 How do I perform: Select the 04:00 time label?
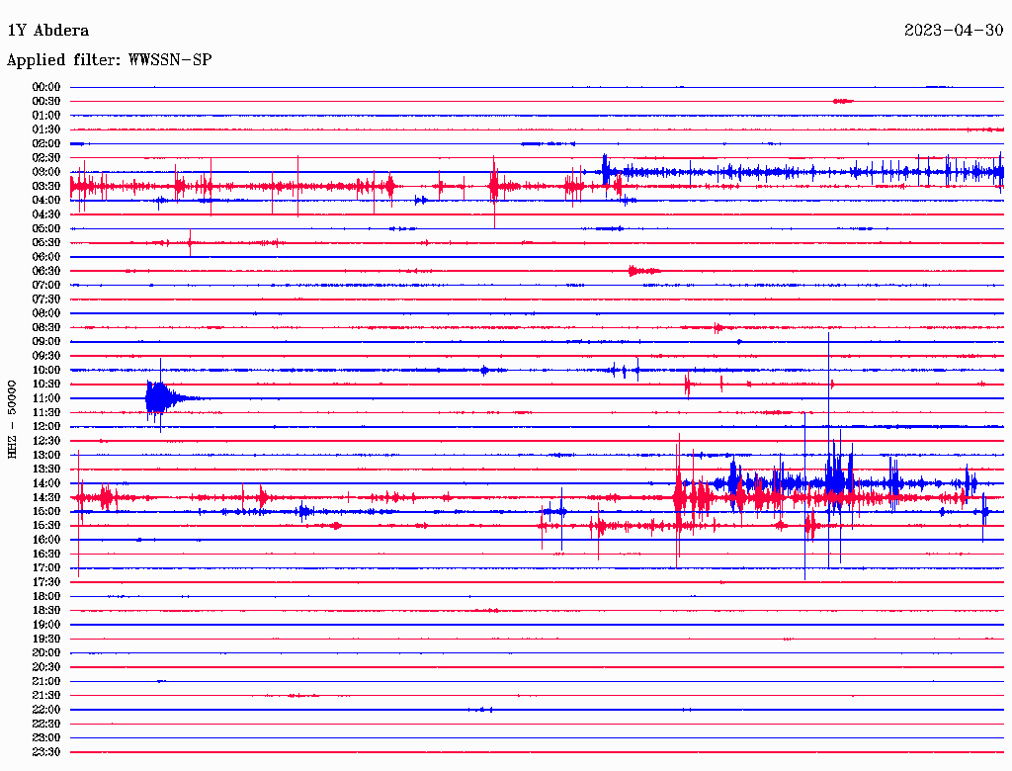[x=46, y=201]
